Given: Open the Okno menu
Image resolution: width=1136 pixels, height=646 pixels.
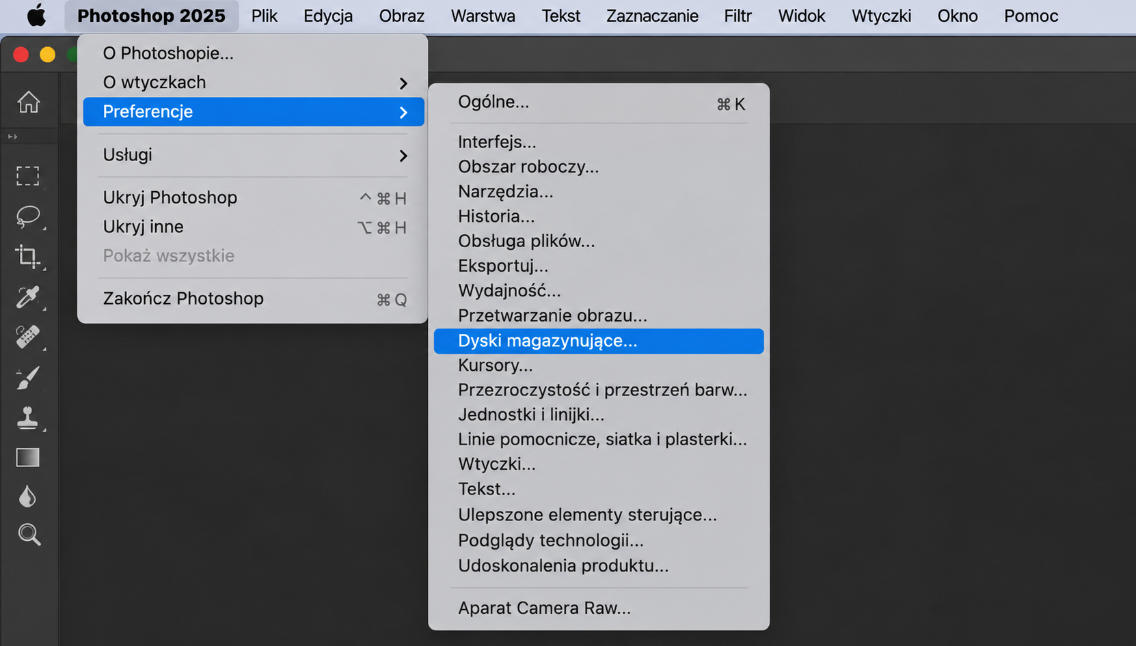Looking at the screenshot, I should [958, 16].
